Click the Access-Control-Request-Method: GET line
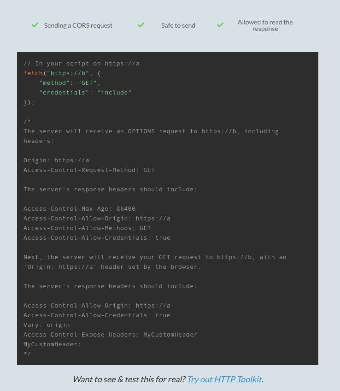The image size is (340, 391). tap(89, 170)
